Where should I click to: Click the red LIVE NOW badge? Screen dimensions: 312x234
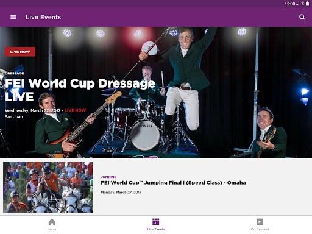tap(20, 52)
